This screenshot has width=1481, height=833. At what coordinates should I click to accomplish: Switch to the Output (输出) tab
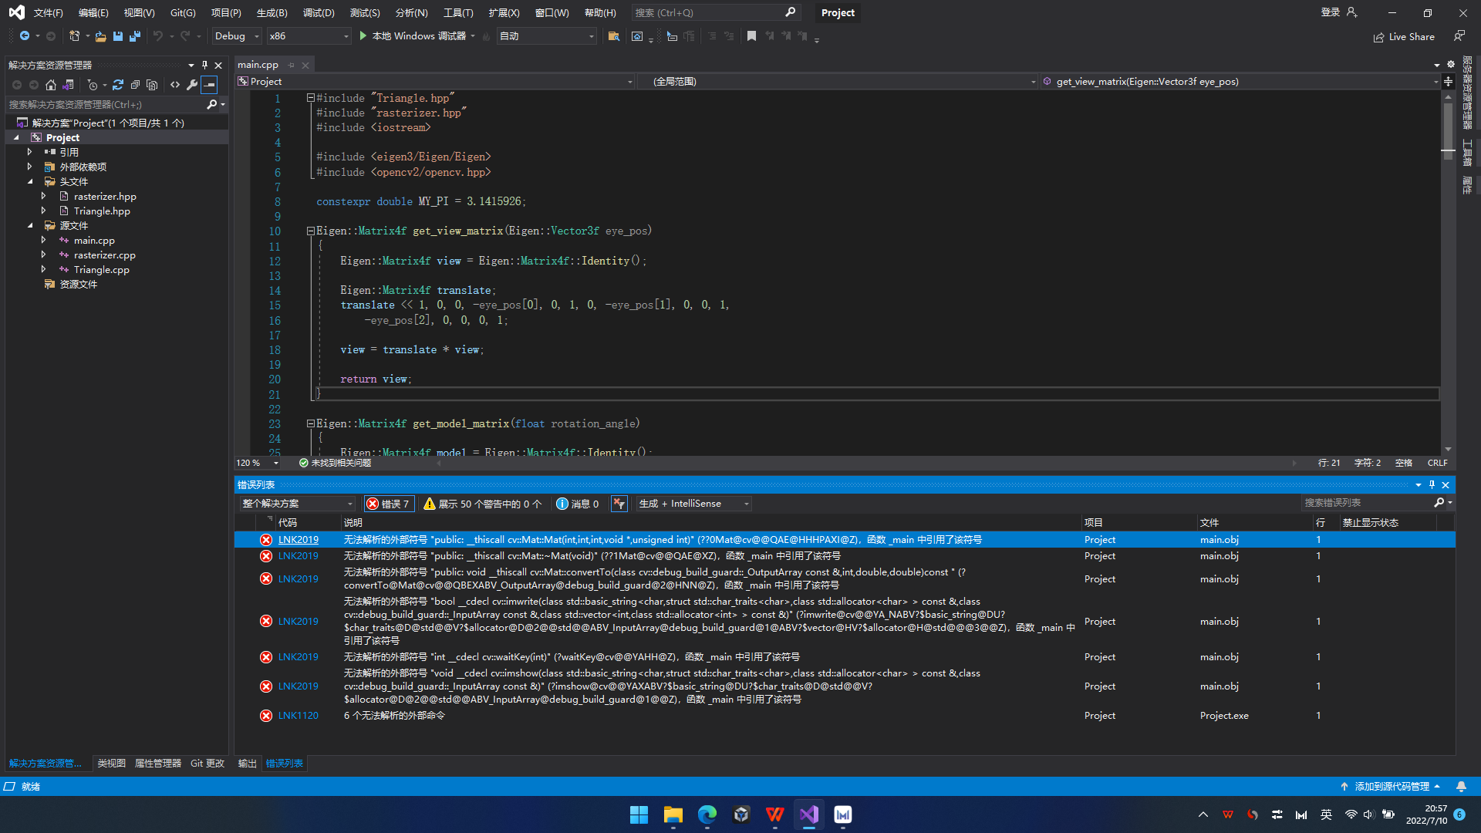click(247, 764)
